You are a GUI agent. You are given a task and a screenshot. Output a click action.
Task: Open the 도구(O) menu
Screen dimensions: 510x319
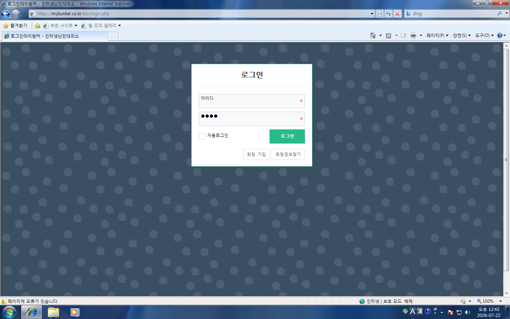pos(484,35)
